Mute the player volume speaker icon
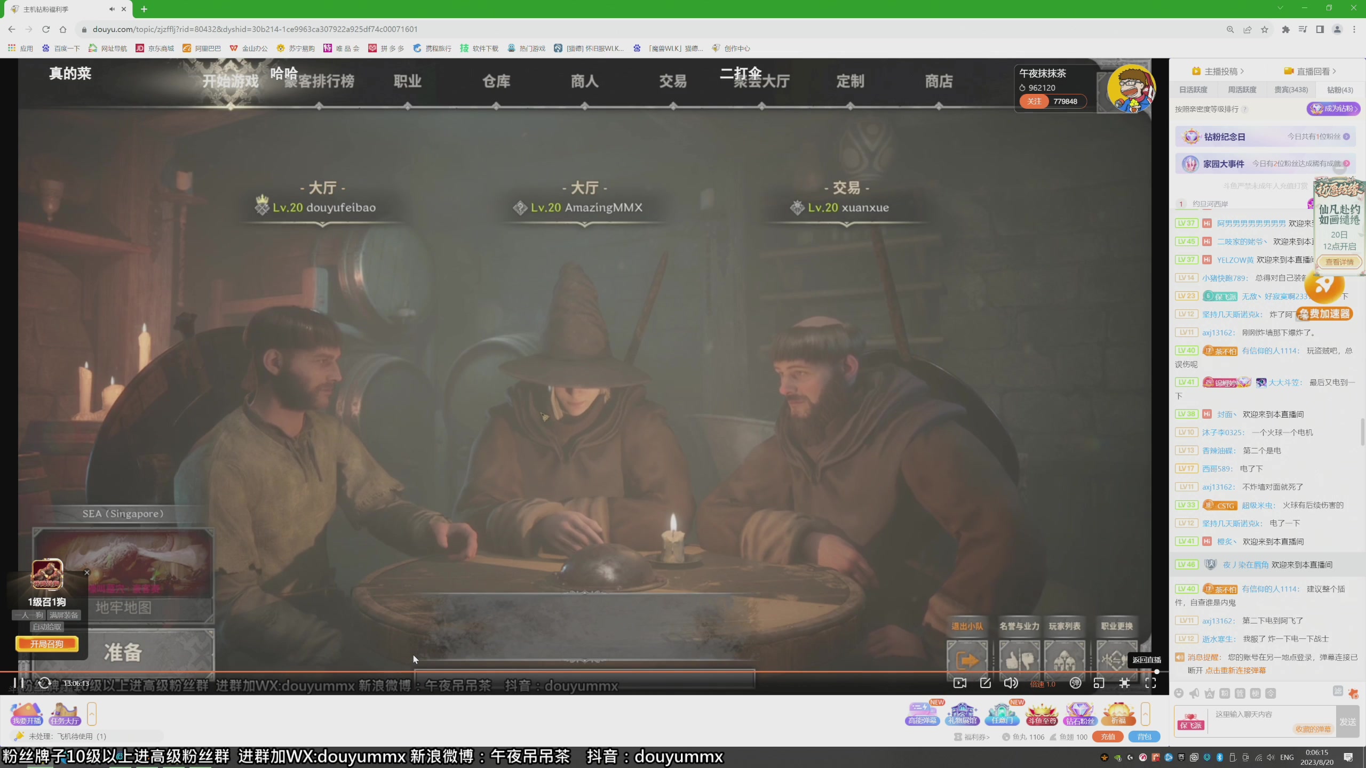The image size is (1366, 768). point(1011,683)
